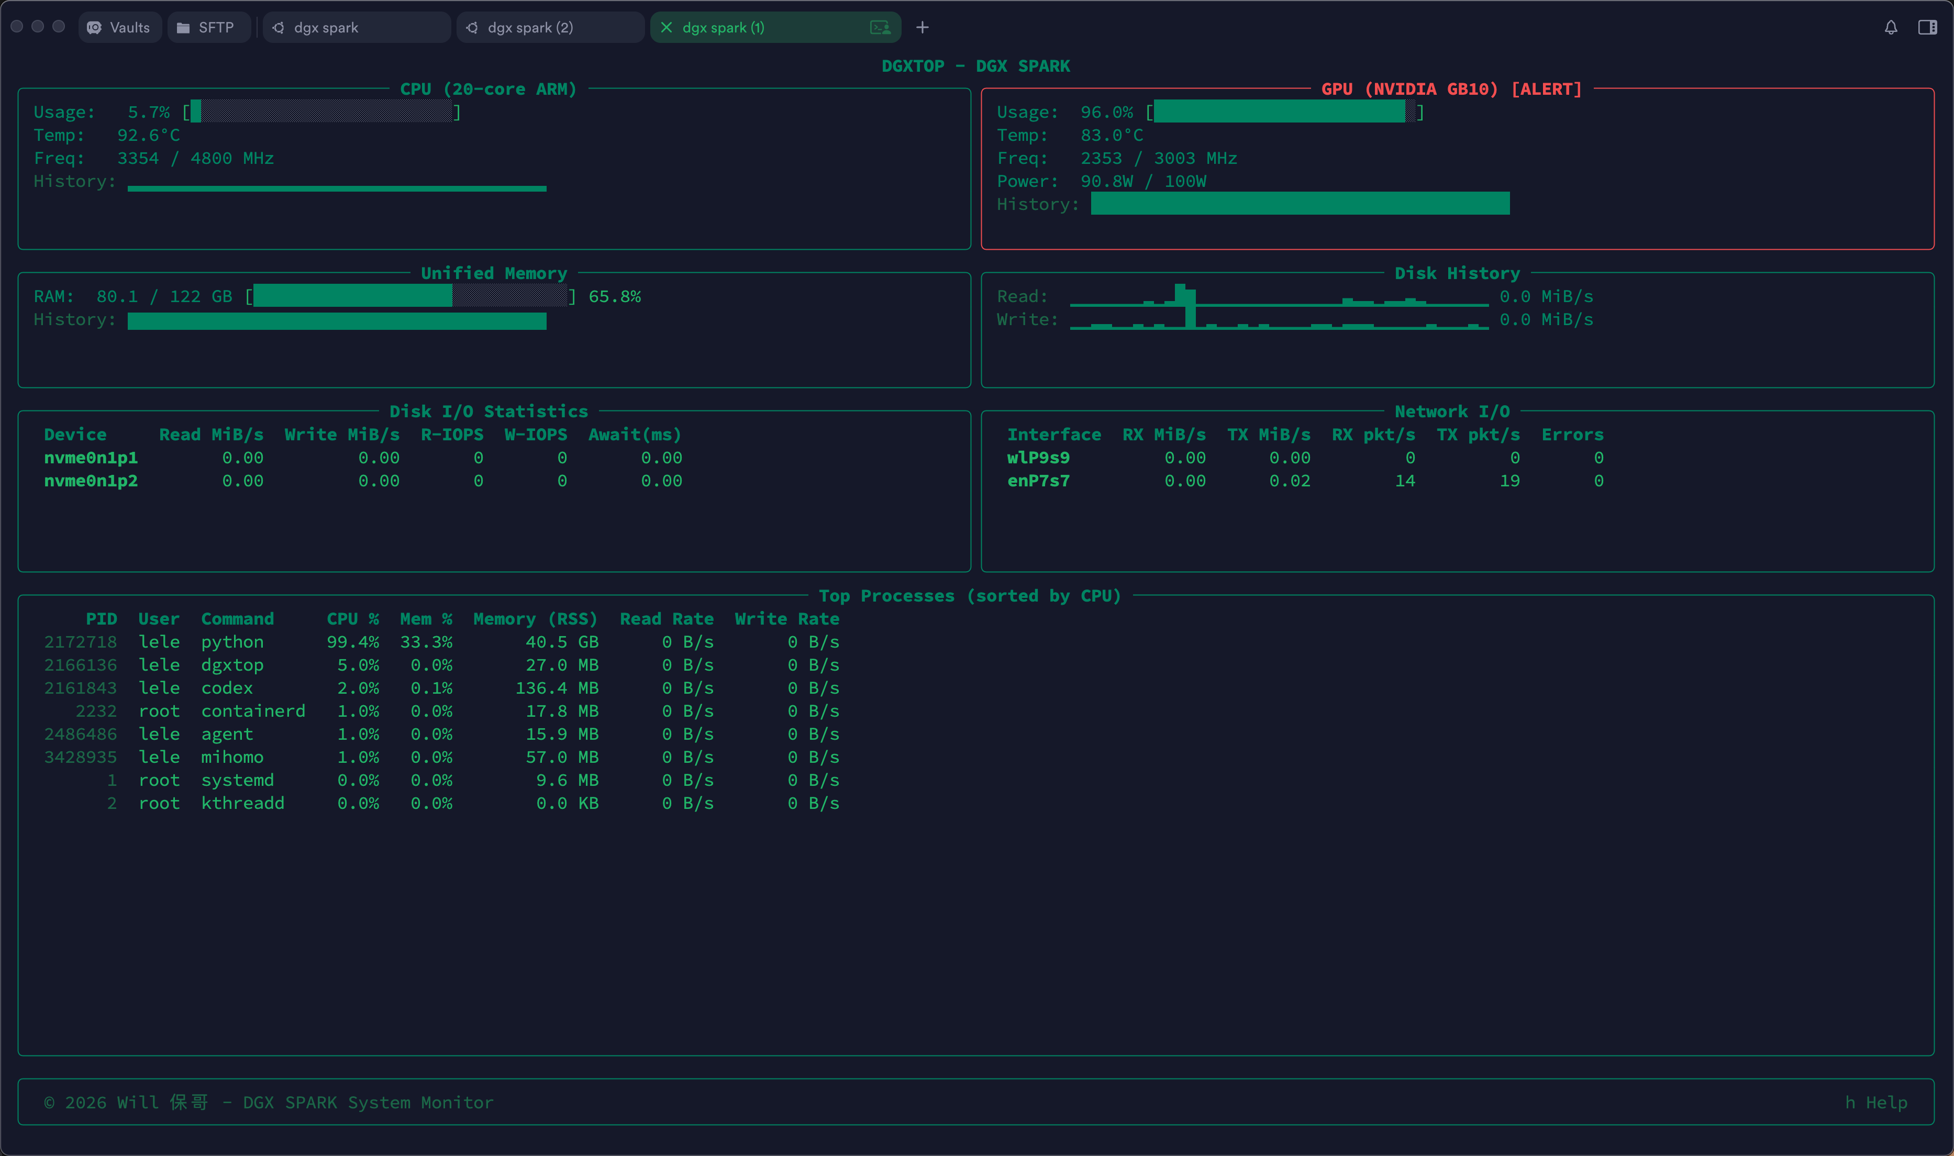The width and height of the screenshot is (1954, 1156).
Task: Switch to the first dgx spark tab
Action: 357,27
